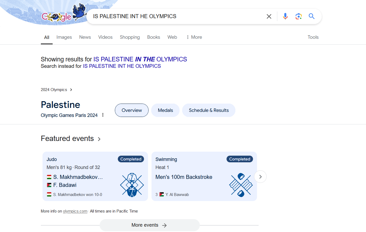Click the blue magnifier search icon
The width and height of the screenshot is (366, 232).
point(312,16)
